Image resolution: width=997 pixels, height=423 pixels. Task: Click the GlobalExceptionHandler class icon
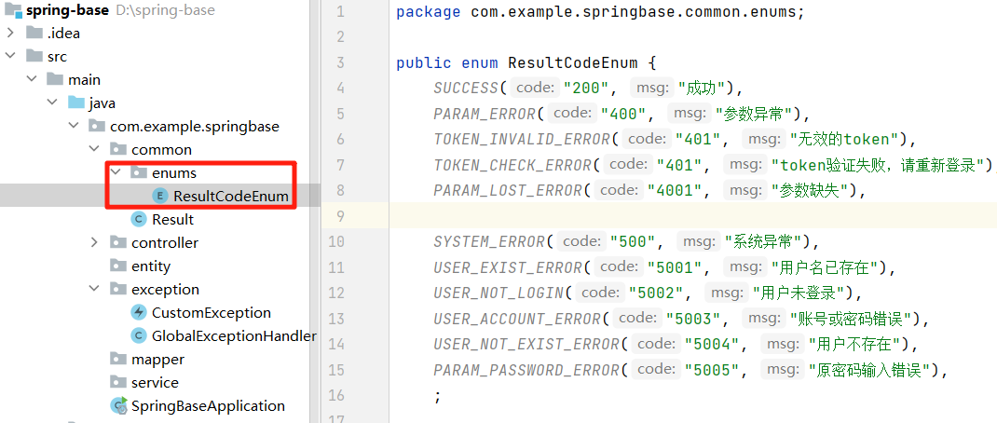[138, 335]
